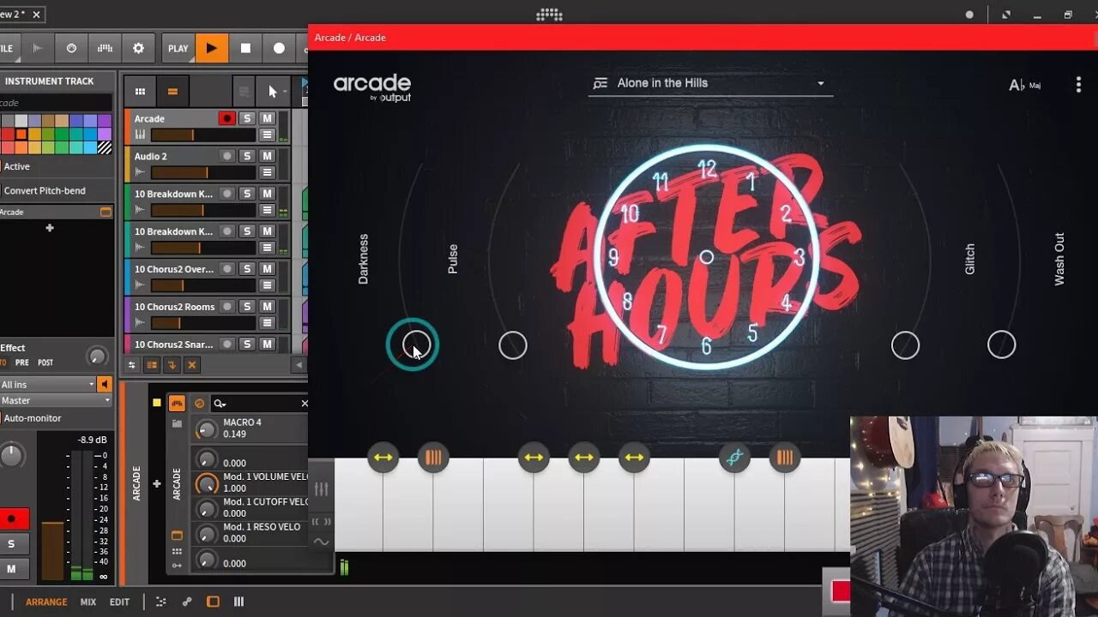Adjust the Audio 2 track volume bar
The height and width of the screenshot is (617, 1098).
(203, 172)
